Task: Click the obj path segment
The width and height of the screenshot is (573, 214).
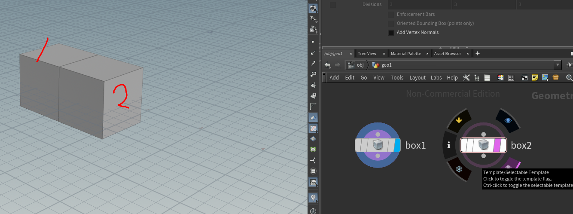Action: pyautogui.click(x=356, y=65)
